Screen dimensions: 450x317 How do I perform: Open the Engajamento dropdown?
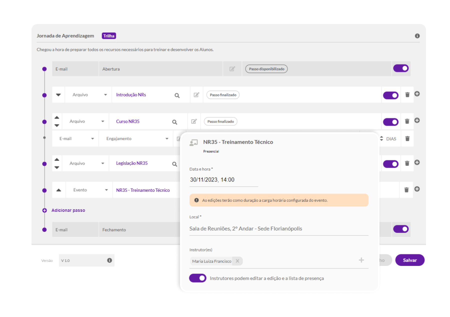136,138
